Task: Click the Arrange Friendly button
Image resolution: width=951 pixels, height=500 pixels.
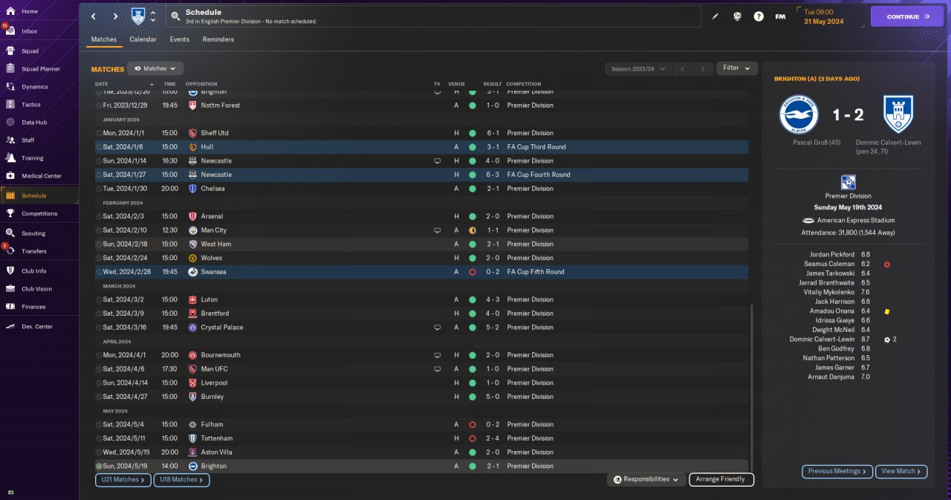Action: pos(721,479)
